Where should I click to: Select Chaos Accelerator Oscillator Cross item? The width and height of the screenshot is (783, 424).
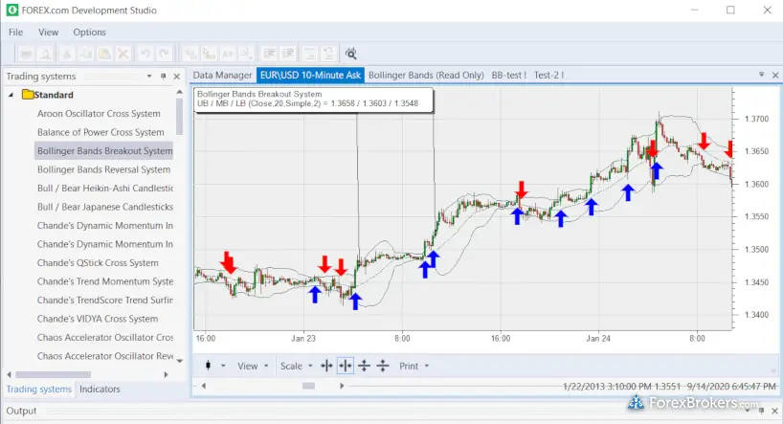click(104, 338)
